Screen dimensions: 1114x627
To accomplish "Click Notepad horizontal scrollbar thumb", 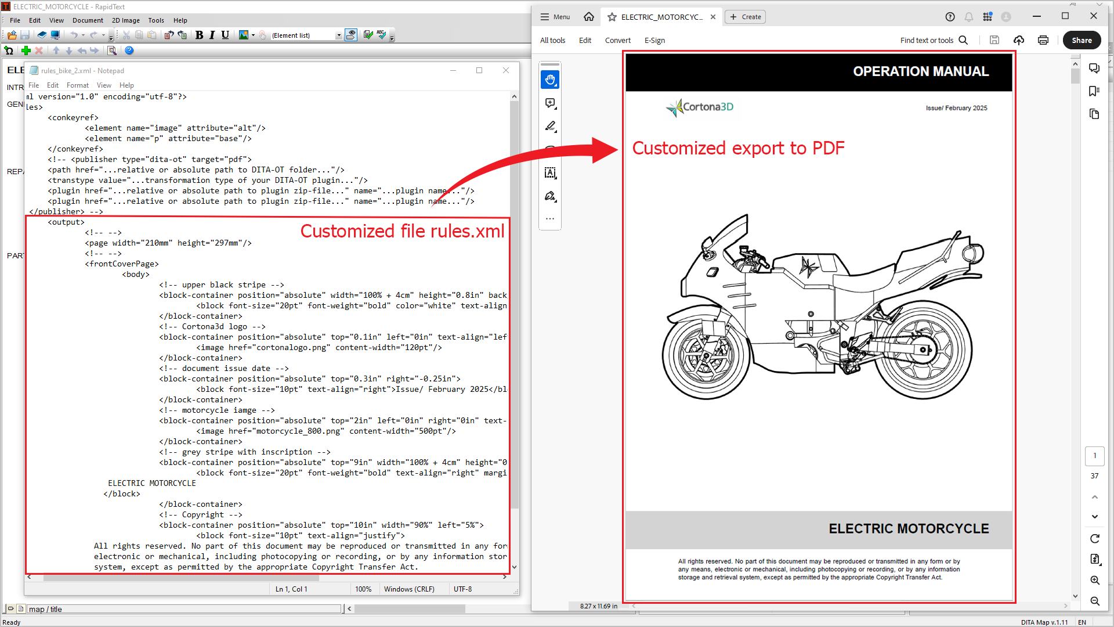I will (x=181, y=577).
